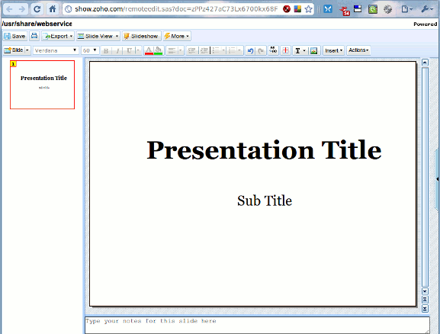Viewport: 440px width, 334px height.
Task: Click the green fill color bucket icon
Action: [159, 50]
